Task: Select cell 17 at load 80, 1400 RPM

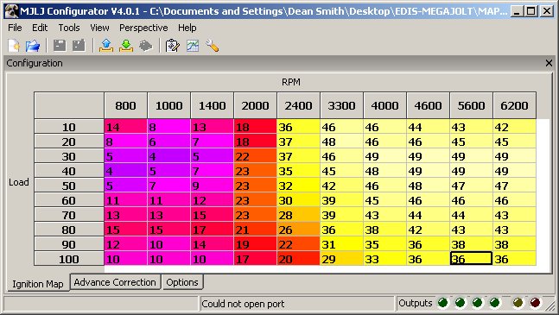Action: 213,230
